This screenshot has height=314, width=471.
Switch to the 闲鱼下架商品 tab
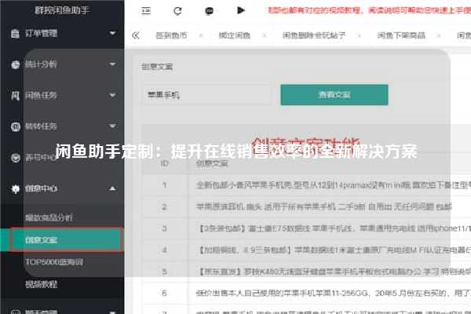(x=401, y=35)
